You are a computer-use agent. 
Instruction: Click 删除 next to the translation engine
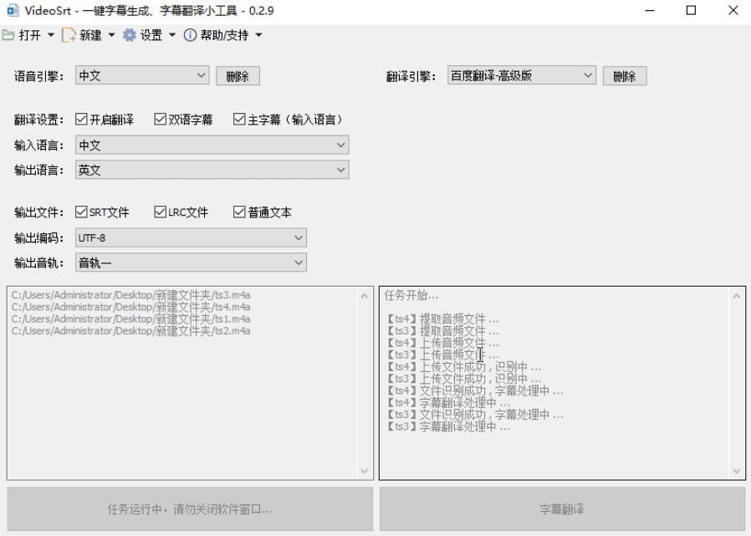click(625, 76)
